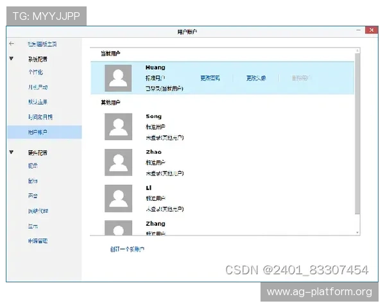Viewport: 385px width, 308px height.
Task: Open 时间和日期 settings
Action: [x=40, y=117]
